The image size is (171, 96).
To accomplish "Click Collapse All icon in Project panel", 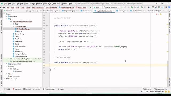I will [x=33, y=11].
